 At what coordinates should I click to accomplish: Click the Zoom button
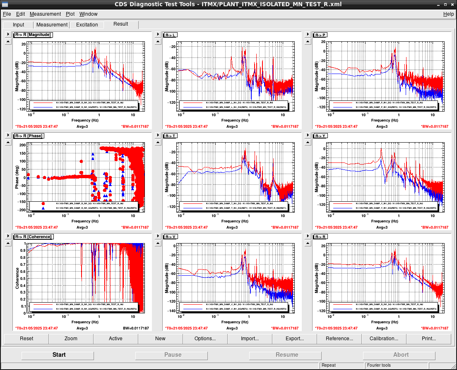coord(71,339)
